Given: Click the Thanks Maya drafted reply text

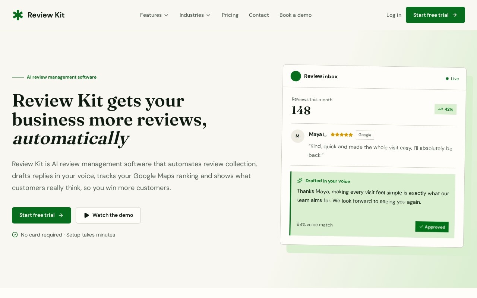Looking at the screenshot, I should coord(373,196).
